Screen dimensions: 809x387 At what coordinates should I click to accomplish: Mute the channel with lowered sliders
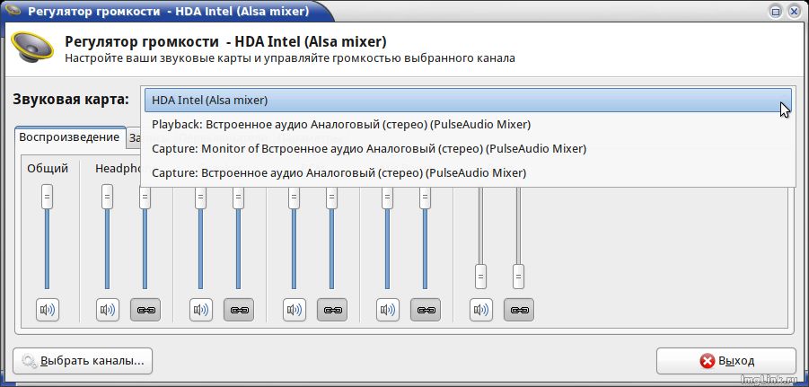pyautogui.click(x=481, y=310)
